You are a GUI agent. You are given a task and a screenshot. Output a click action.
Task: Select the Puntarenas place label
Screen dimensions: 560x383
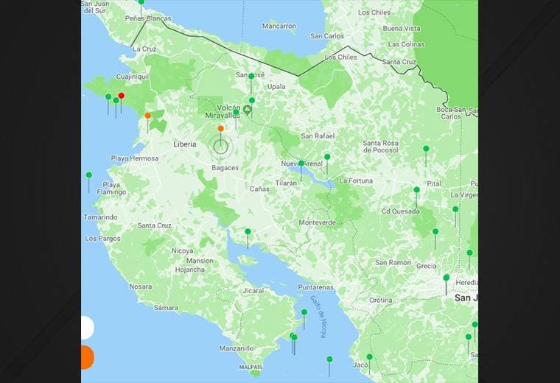click(315, 287)
